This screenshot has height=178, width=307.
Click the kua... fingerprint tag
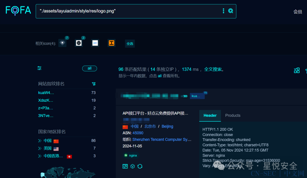pos(197,96)
